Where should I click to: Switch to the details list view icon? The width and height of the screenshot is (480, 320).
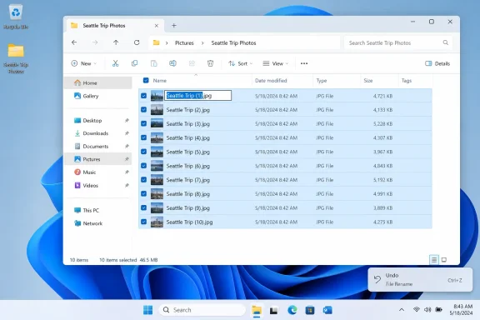(x=434, y=260)
